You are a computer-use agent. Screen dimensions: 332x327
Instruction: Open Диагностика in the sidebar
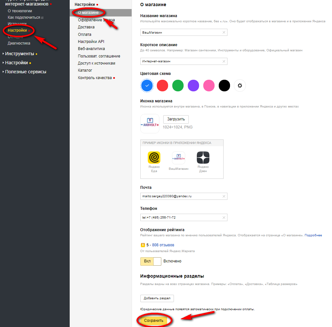[x=19, y=43]
